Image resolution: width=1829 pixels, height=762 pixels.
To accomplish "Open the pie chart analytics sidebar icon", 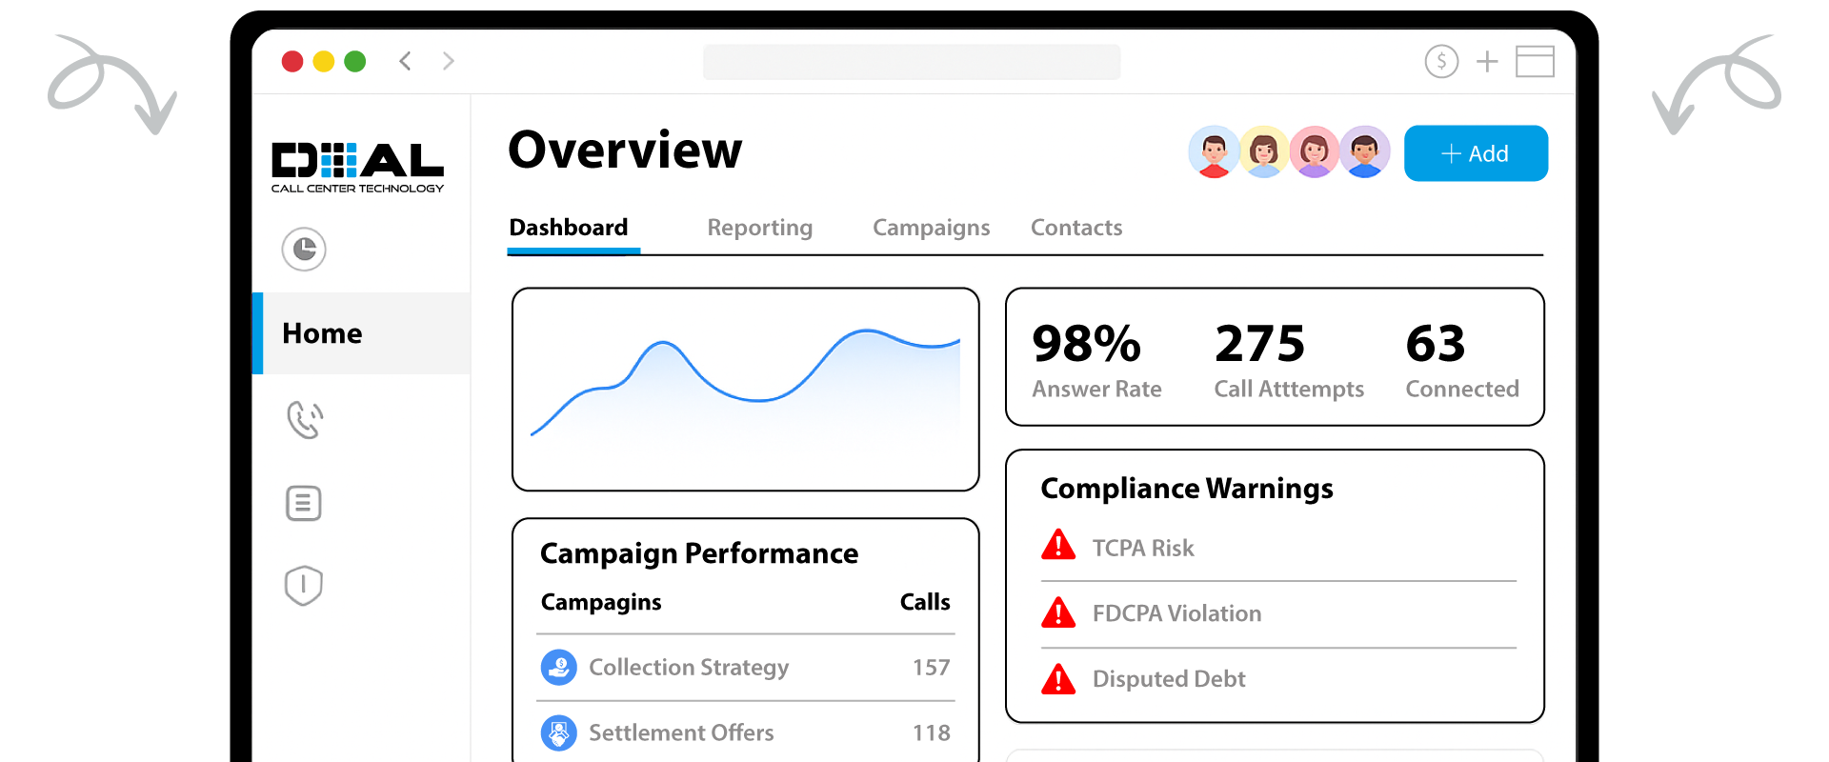I will coord(304,250).
